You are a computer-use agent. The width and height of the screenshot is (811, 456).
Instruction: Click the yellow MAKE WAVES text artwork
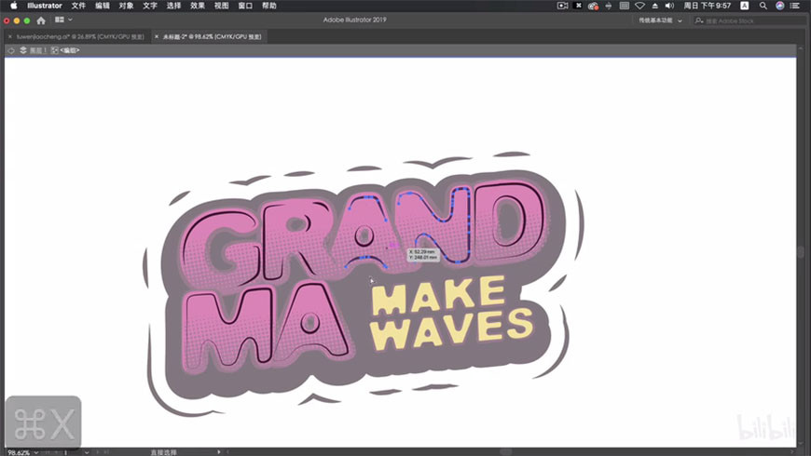click(449, 315)
